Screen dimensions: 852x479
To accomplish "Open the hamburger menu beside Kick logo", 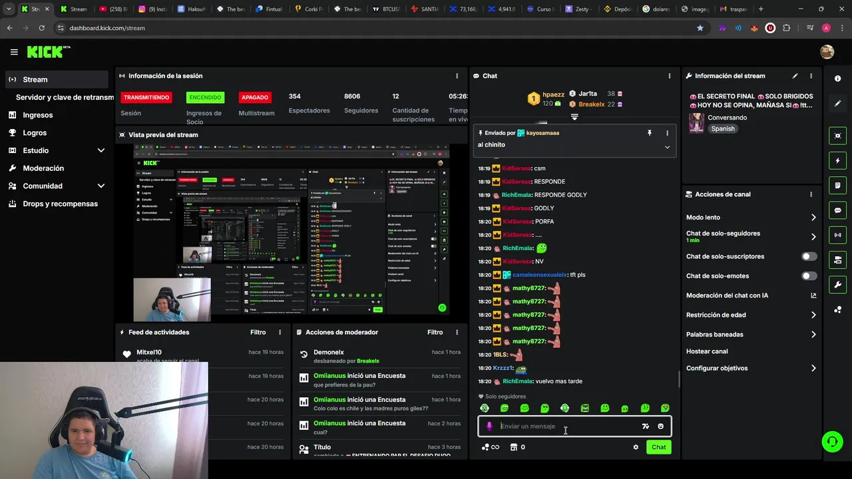I will tap(14, 52).
